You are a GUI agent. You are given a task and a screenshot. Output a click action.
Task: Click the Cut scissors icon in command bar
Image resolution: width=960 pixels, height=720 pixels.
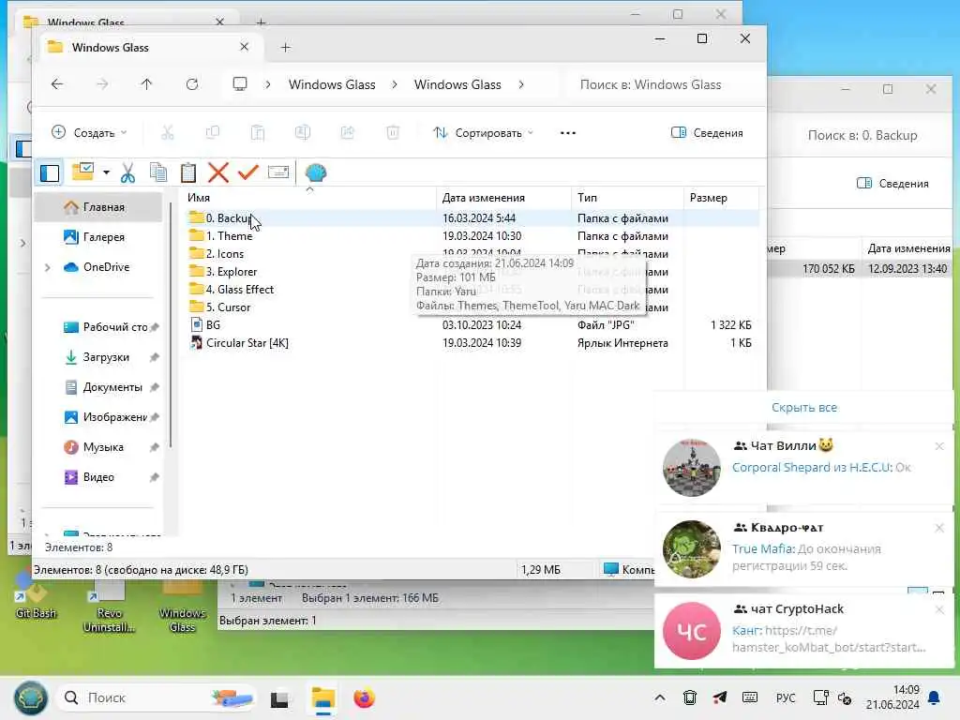[167, 133]
